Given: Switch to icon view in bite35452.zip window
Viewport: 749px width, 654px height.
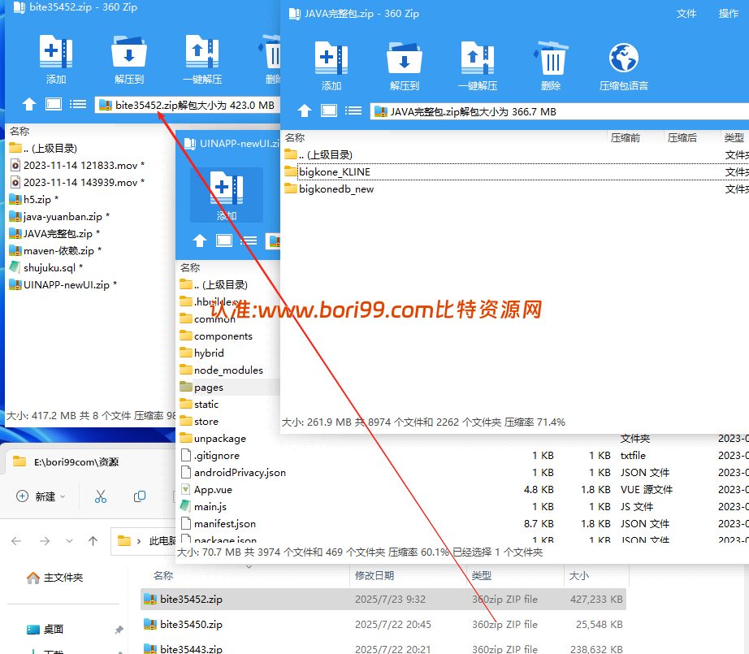Looking at the screenshot, I should coord(54,104).
